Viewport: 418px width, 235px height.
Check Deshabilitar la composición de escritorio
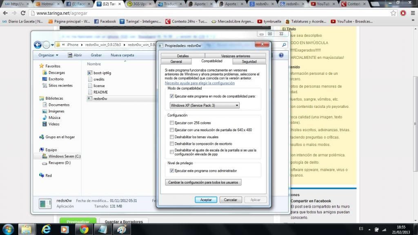(172, 144)
